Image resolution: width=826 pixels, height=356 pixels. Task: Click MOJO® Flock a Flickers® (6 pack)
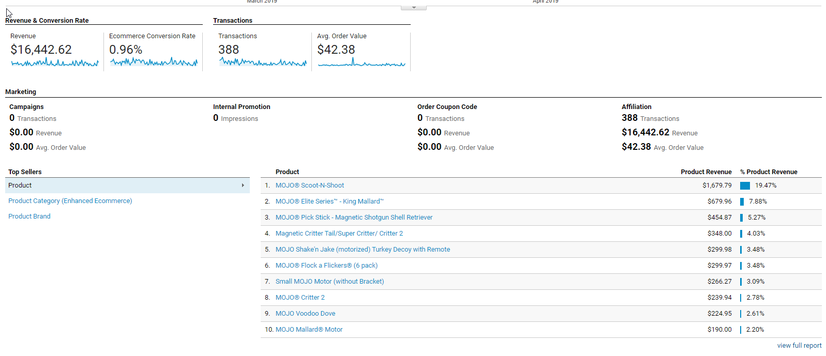click(326, 266)
